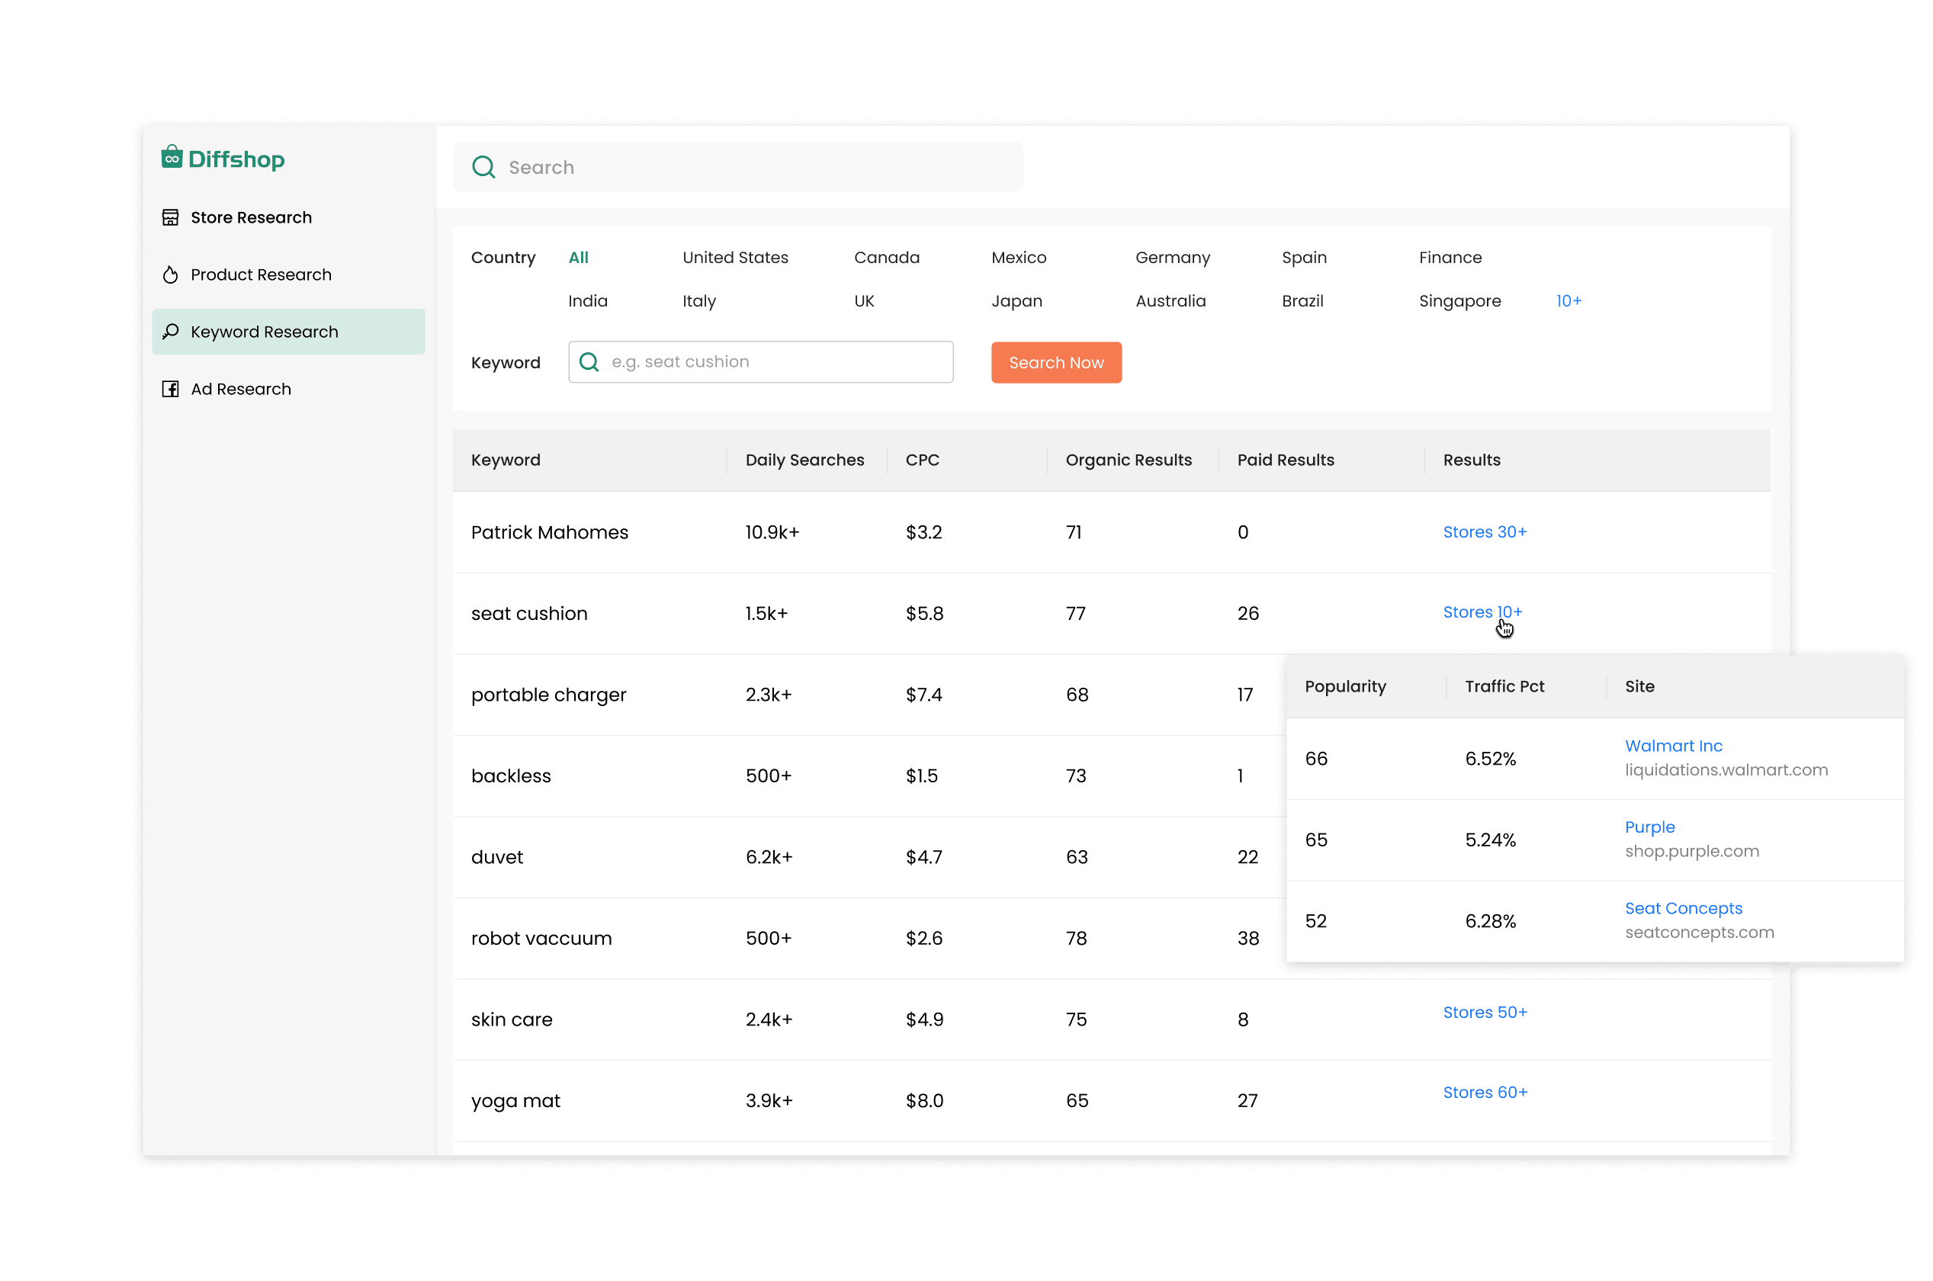Click Walmart Inc link in popup
1933x1281 pixels.
(x=1676, y=745)
